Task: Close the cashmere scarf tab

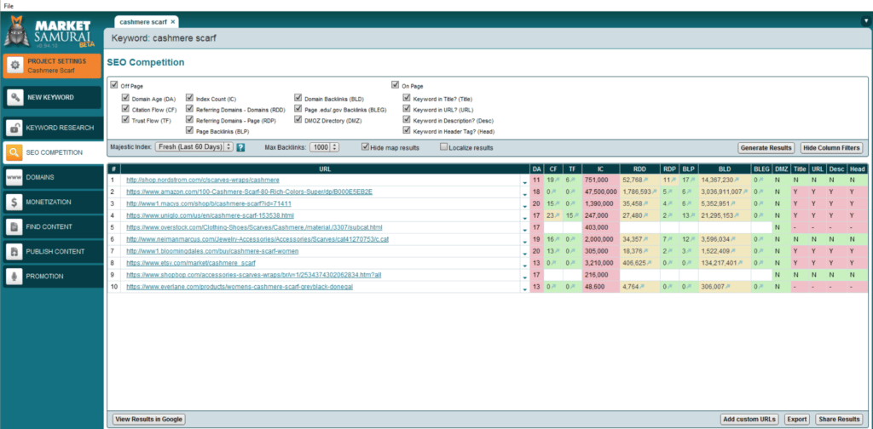Action: 173,21
